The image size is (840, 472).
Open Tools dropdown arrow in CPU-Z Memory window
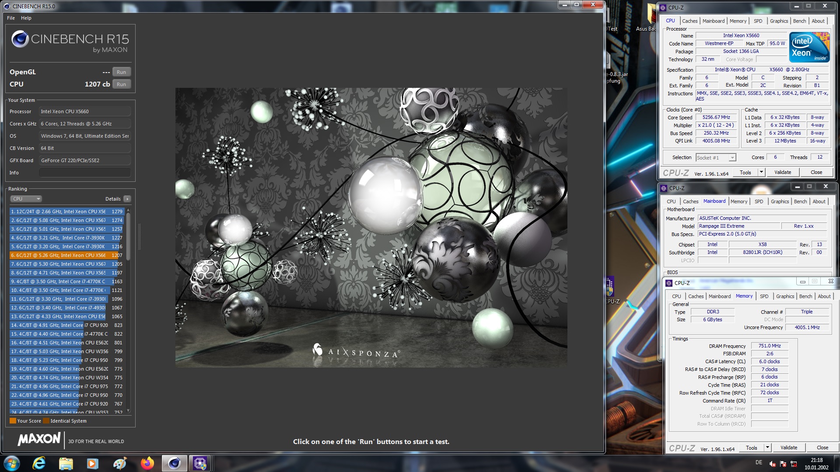tap(767, 448)
